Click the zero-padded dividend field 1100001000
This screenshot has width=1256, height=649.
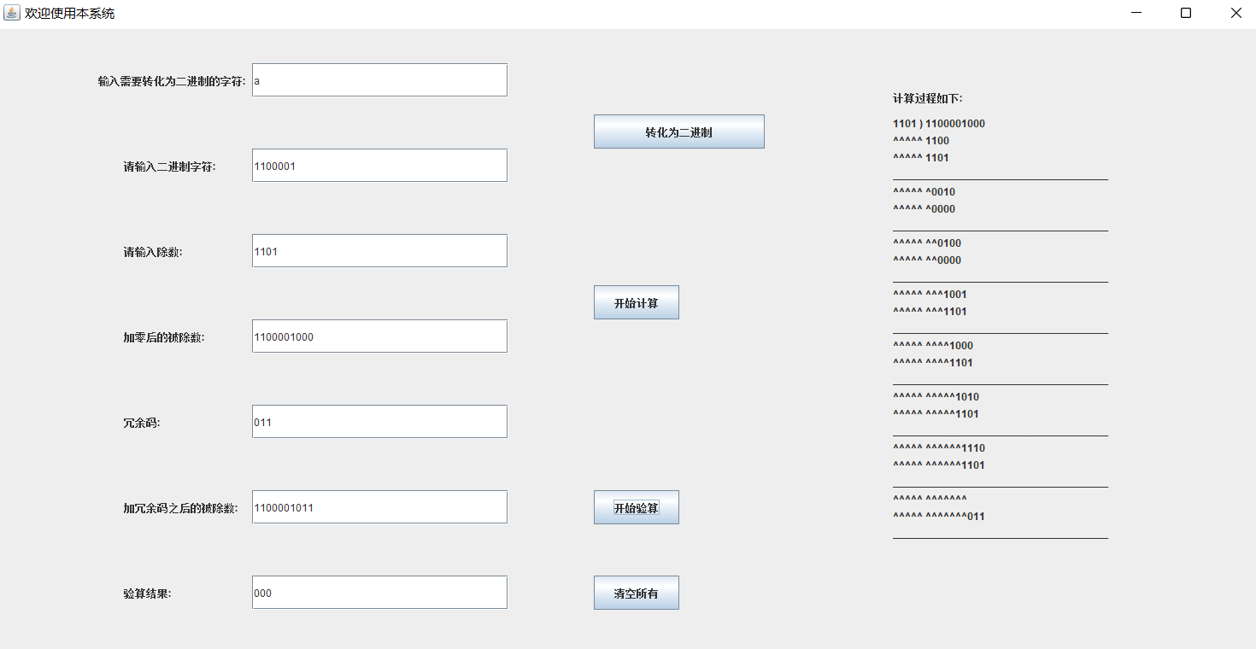pyautogui.click(x=379, y=336)
